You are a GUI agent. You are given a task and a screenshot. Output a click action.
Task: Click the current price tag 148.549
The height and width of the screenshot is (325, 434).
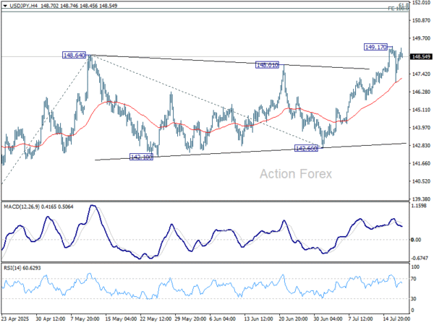421,56
